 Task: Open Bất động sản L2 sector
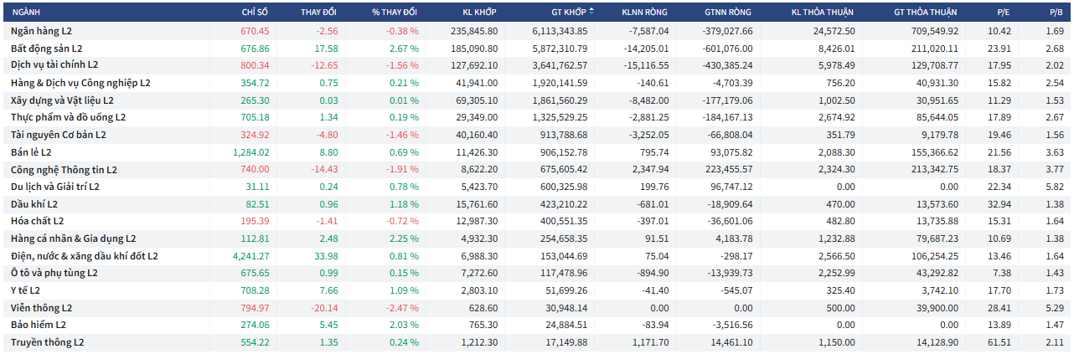pos(47,49)
